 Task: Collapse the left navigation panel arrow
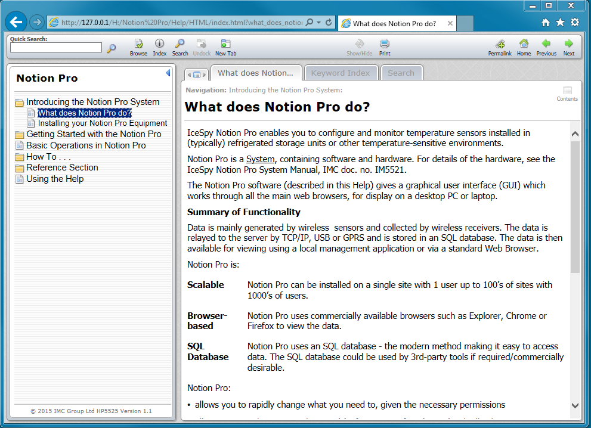point(168,73)
